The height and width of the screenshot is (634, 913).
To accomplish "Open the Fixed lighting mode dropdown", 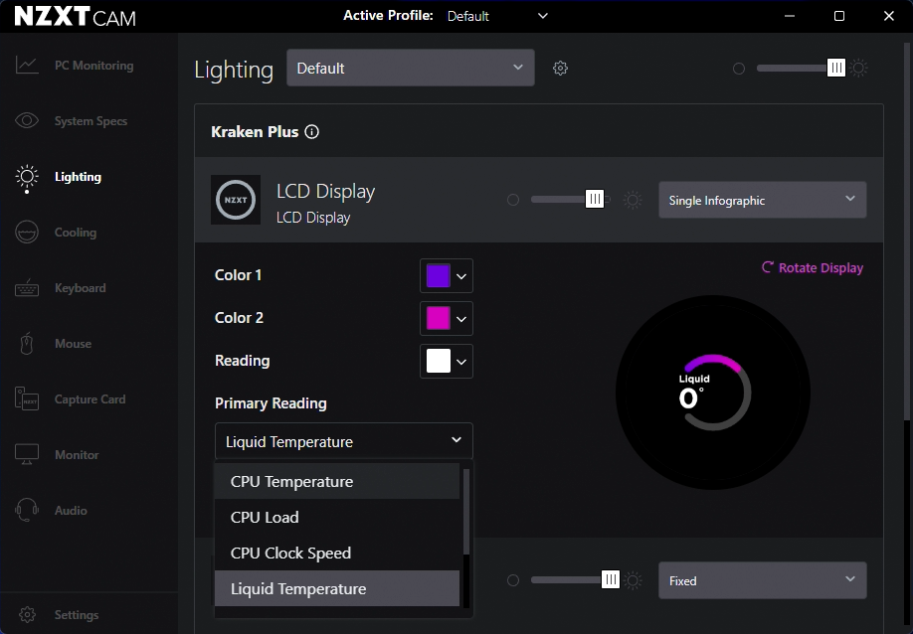I will tap(762, 580).
